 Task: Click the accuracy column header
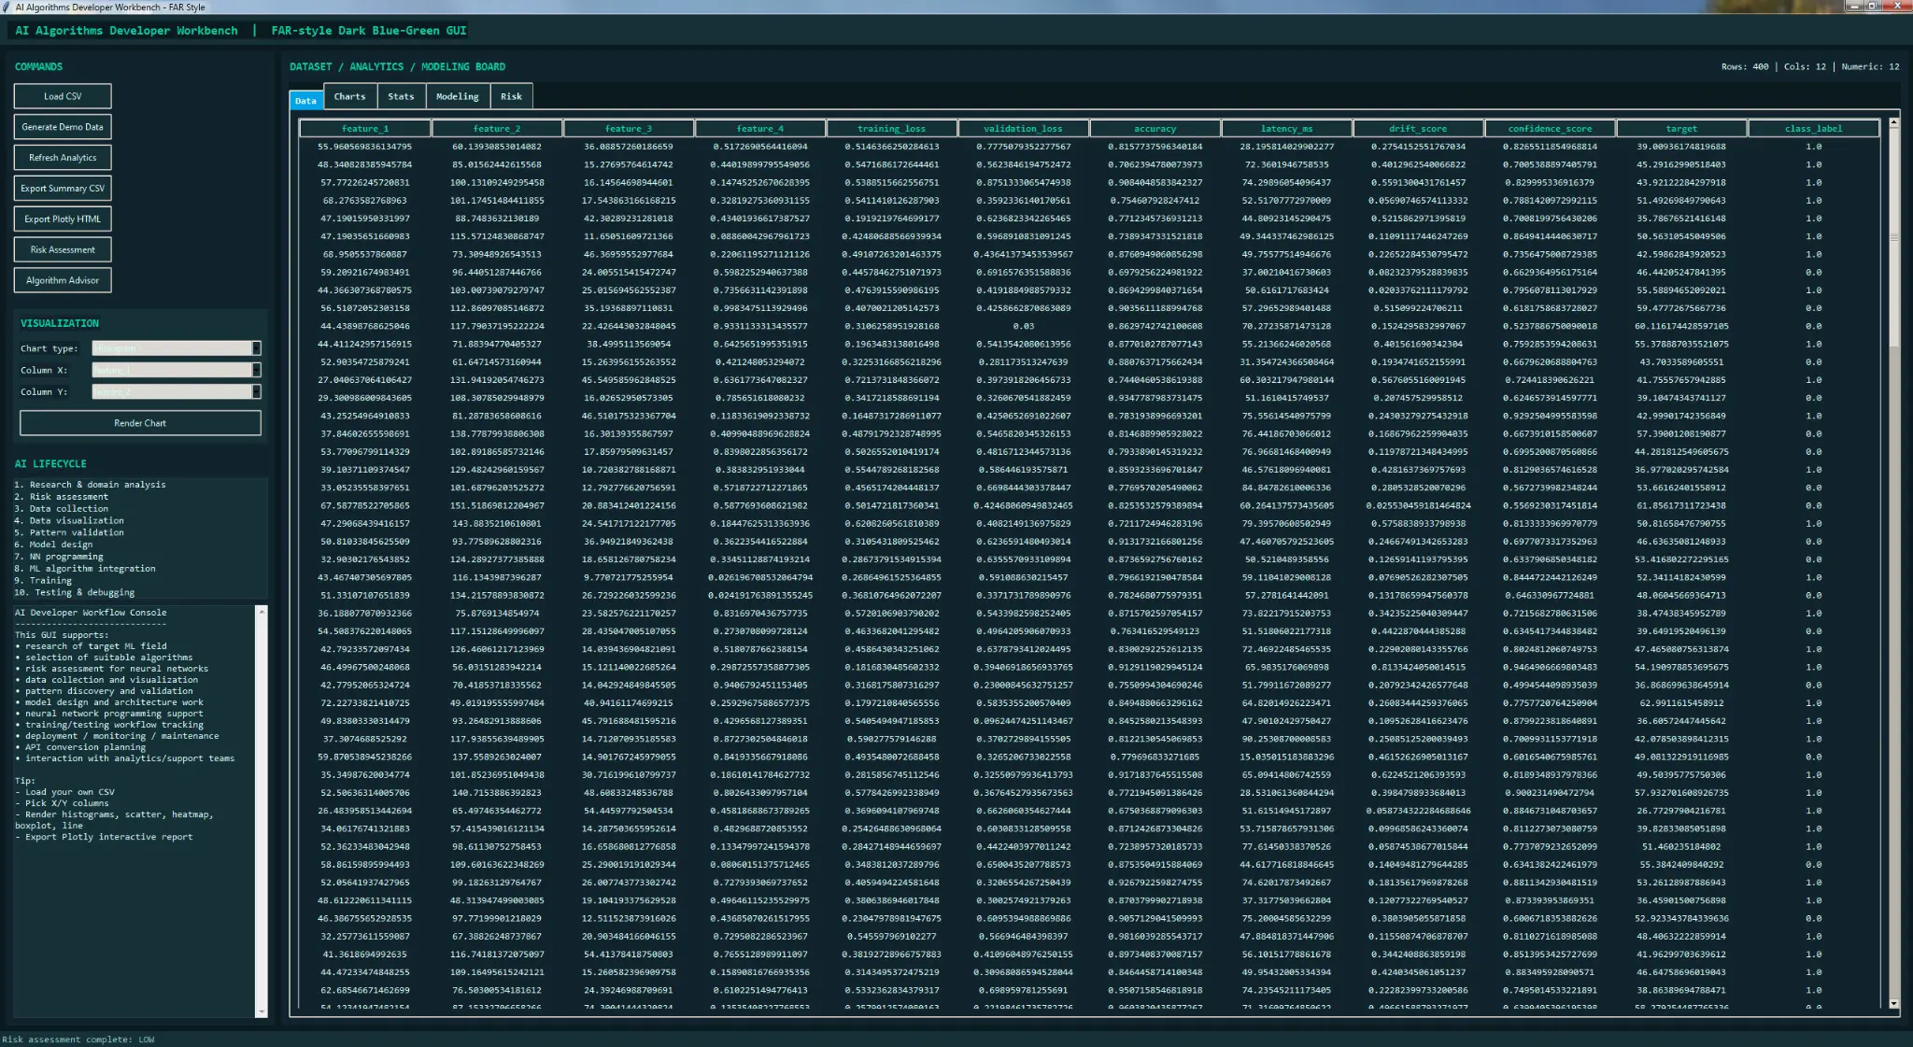pyautogui.click(x=1155, y=129)
